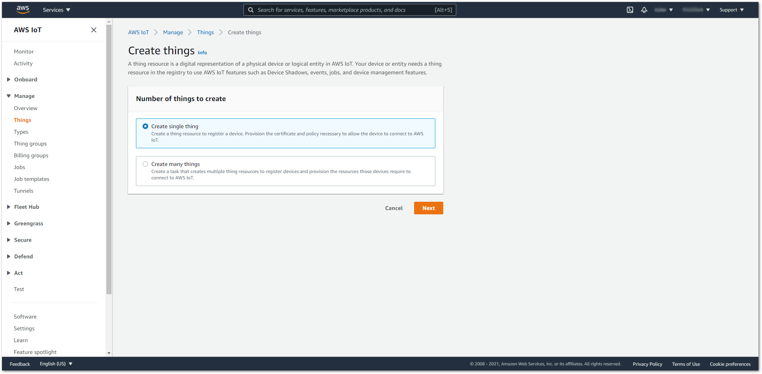Expand the Fleet Hub section
Image resolution: width=762 pixels, height=374 pixels.
tap(26, 207)
